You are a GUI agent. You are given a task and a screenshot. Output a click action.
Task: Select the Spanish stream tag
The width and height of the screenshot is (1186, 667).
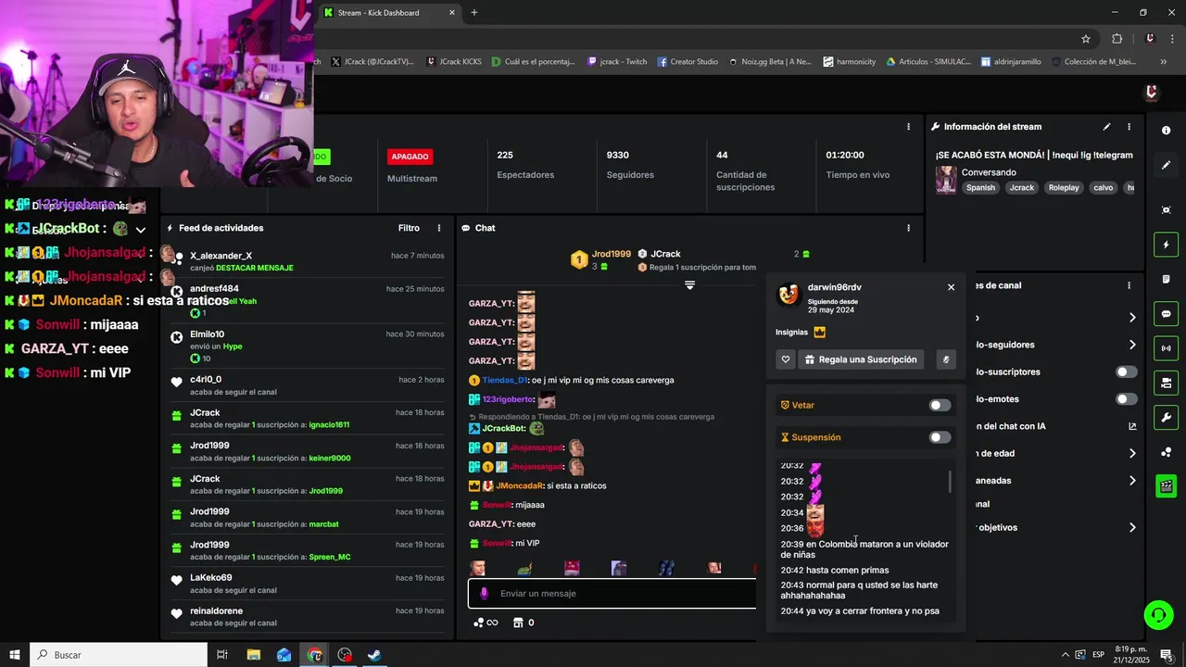click(x=980, y=187)
